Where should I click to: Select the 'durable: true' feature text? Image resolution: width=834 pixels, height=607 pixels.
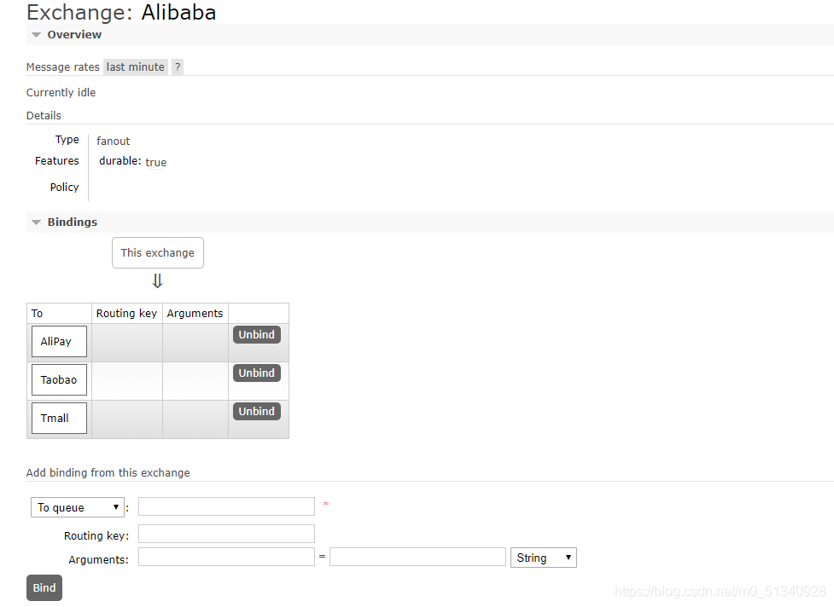point(133,161)
